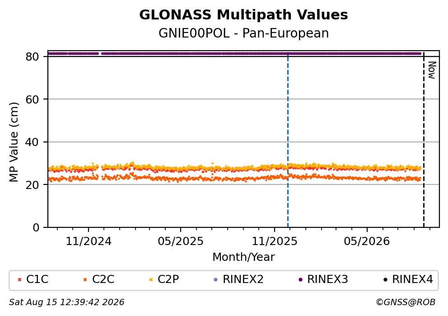Click the ©GNSS@ROB credit text
Screen dimensions: 448x316
pyautogui.click(x=406, y=302)
